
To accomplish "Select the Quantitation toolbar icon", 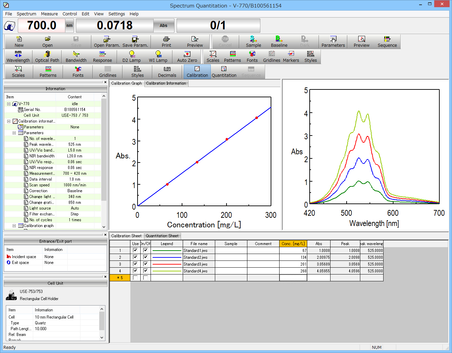I will point(224,71).
